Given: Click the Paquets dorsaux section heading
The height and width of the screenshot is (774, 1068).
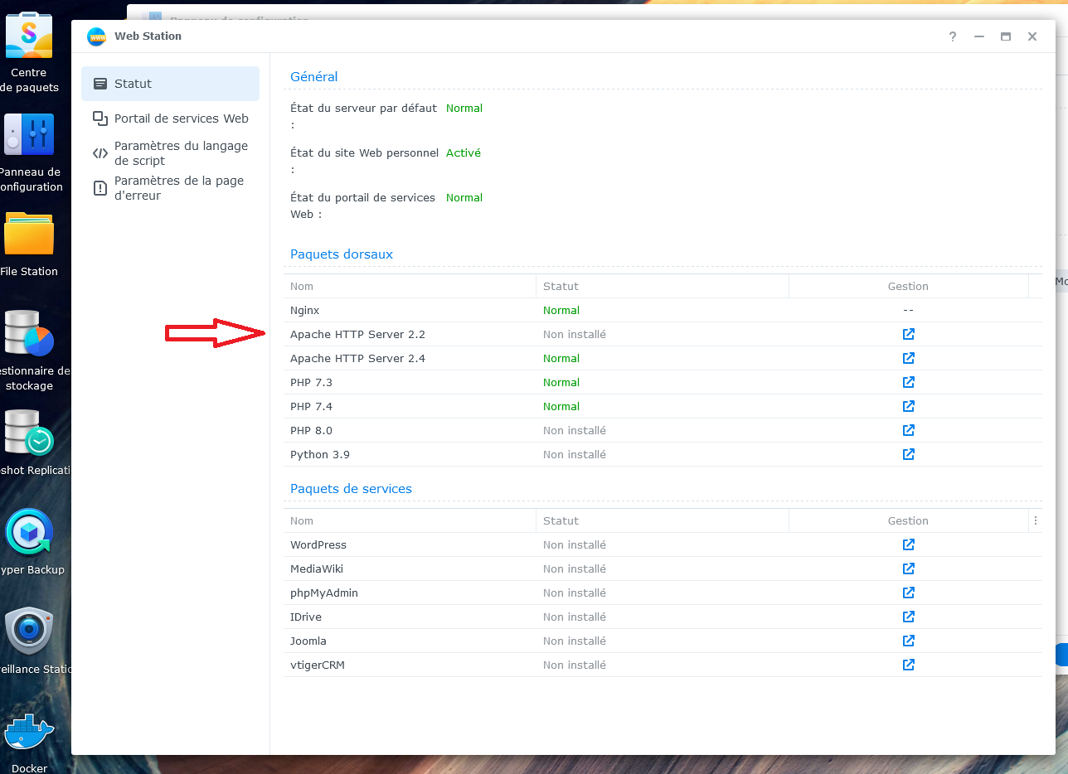Looking at the screenshot, I should tap(342, 254).
